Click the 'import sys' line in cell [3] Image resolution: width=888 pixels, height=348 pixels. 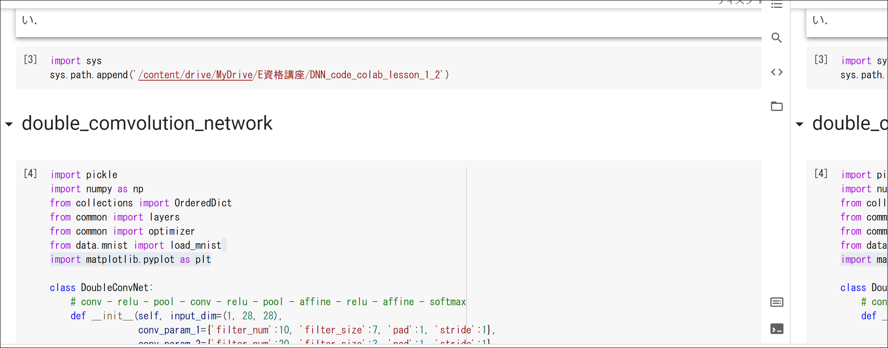(76, 61)
